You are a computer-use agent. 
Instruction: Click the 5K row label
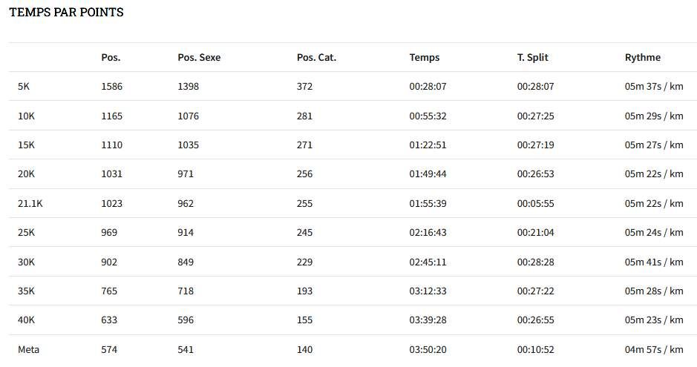tap(24, 86)
